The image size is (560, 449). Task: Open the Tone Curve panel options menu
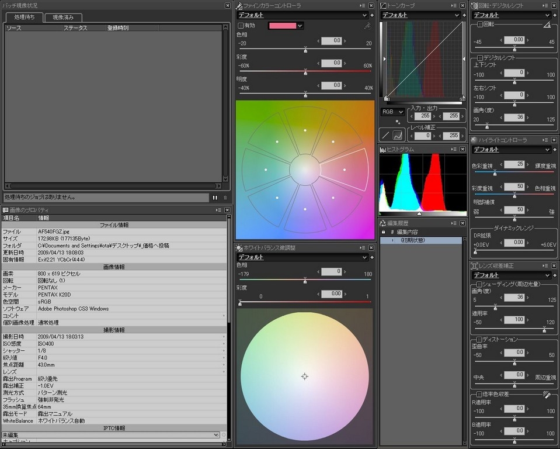coord(453,5)
